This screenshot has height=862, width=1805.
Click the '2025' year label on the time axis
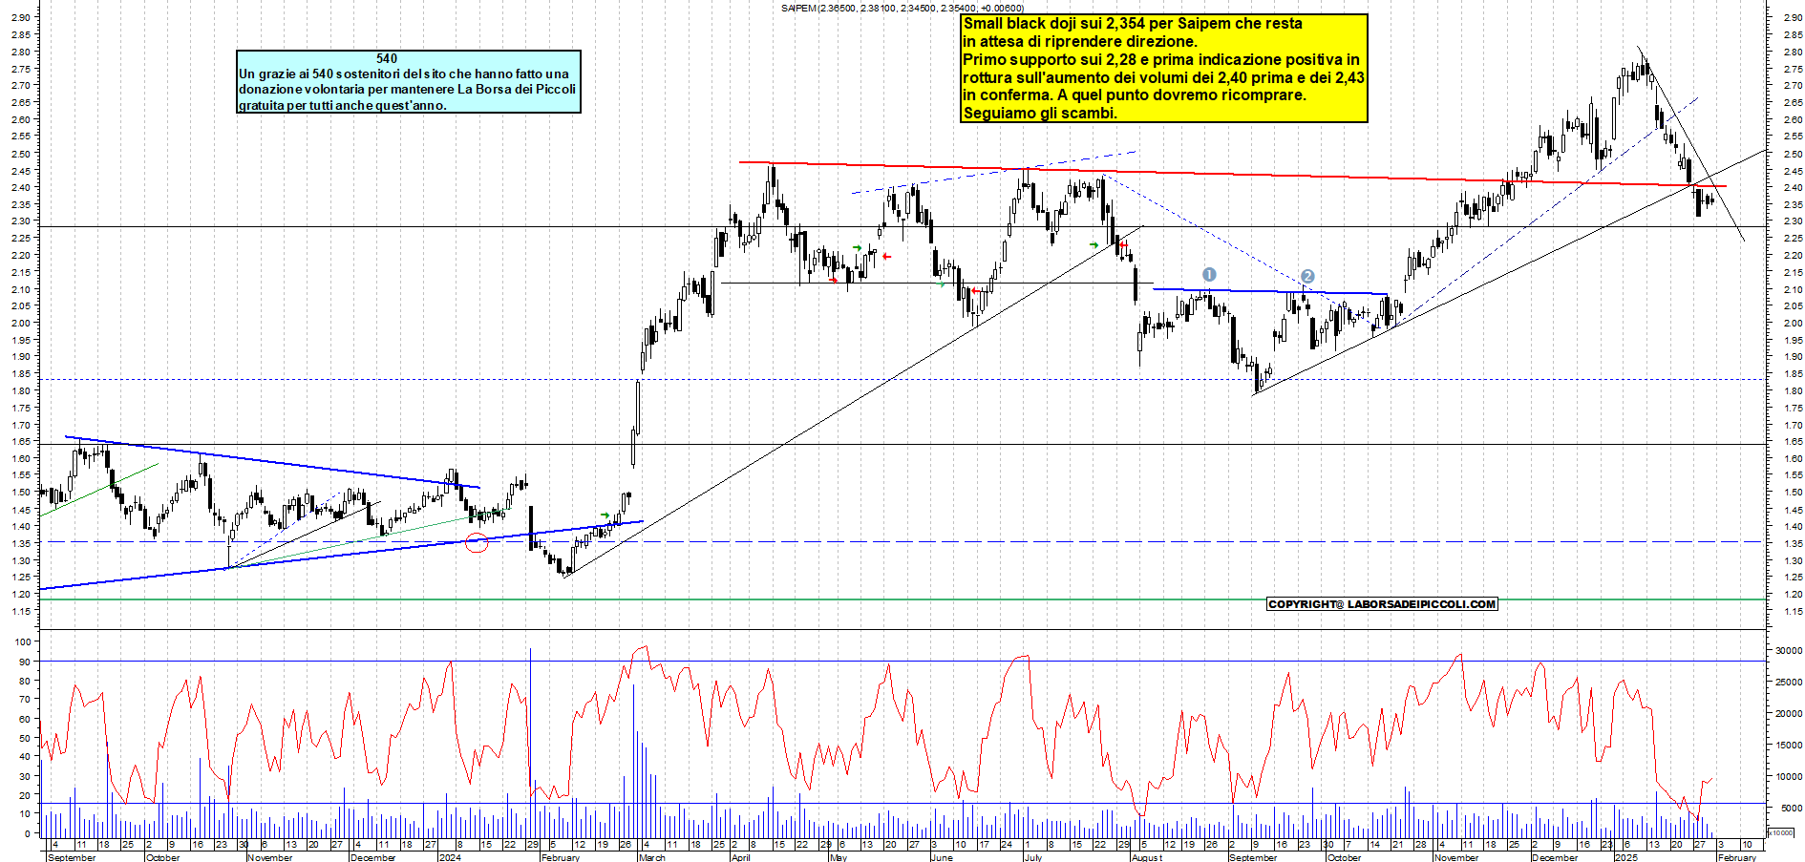pos(1625,857)
